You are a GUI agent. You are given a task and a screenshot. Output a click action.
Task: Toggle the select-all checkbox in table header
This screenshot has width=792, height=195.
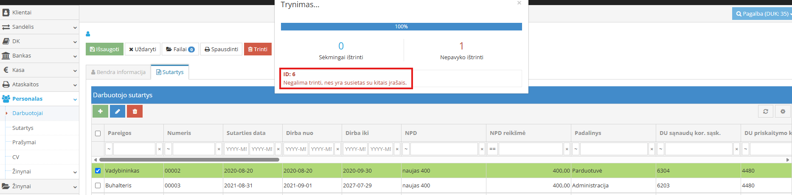[98, 133]
